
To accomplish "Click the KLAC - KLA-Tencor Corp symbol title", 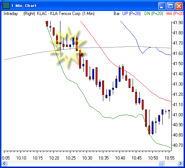I will tap(59, 14).
